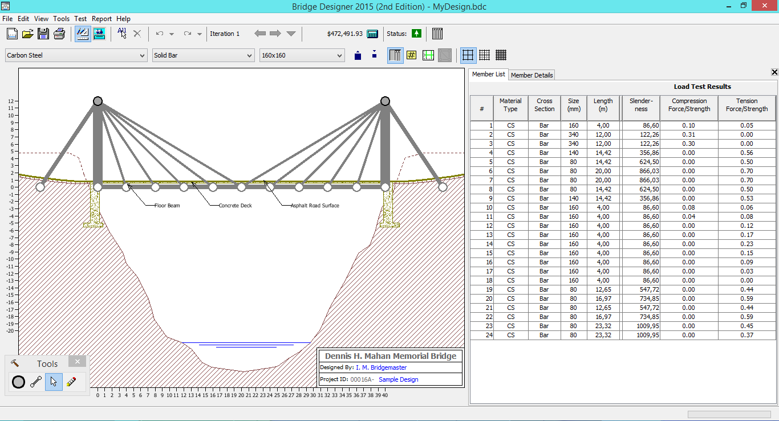779x421 pixels.
Task: Select the Joint tool in the Tools palette
Action: 18,382
